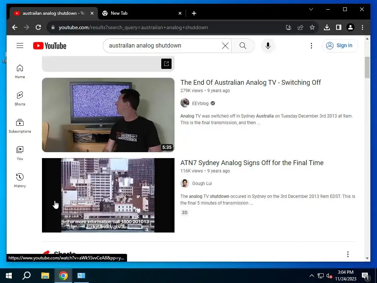Switch to the New Tab tab

pyautogui.click(x=142, y=13)
